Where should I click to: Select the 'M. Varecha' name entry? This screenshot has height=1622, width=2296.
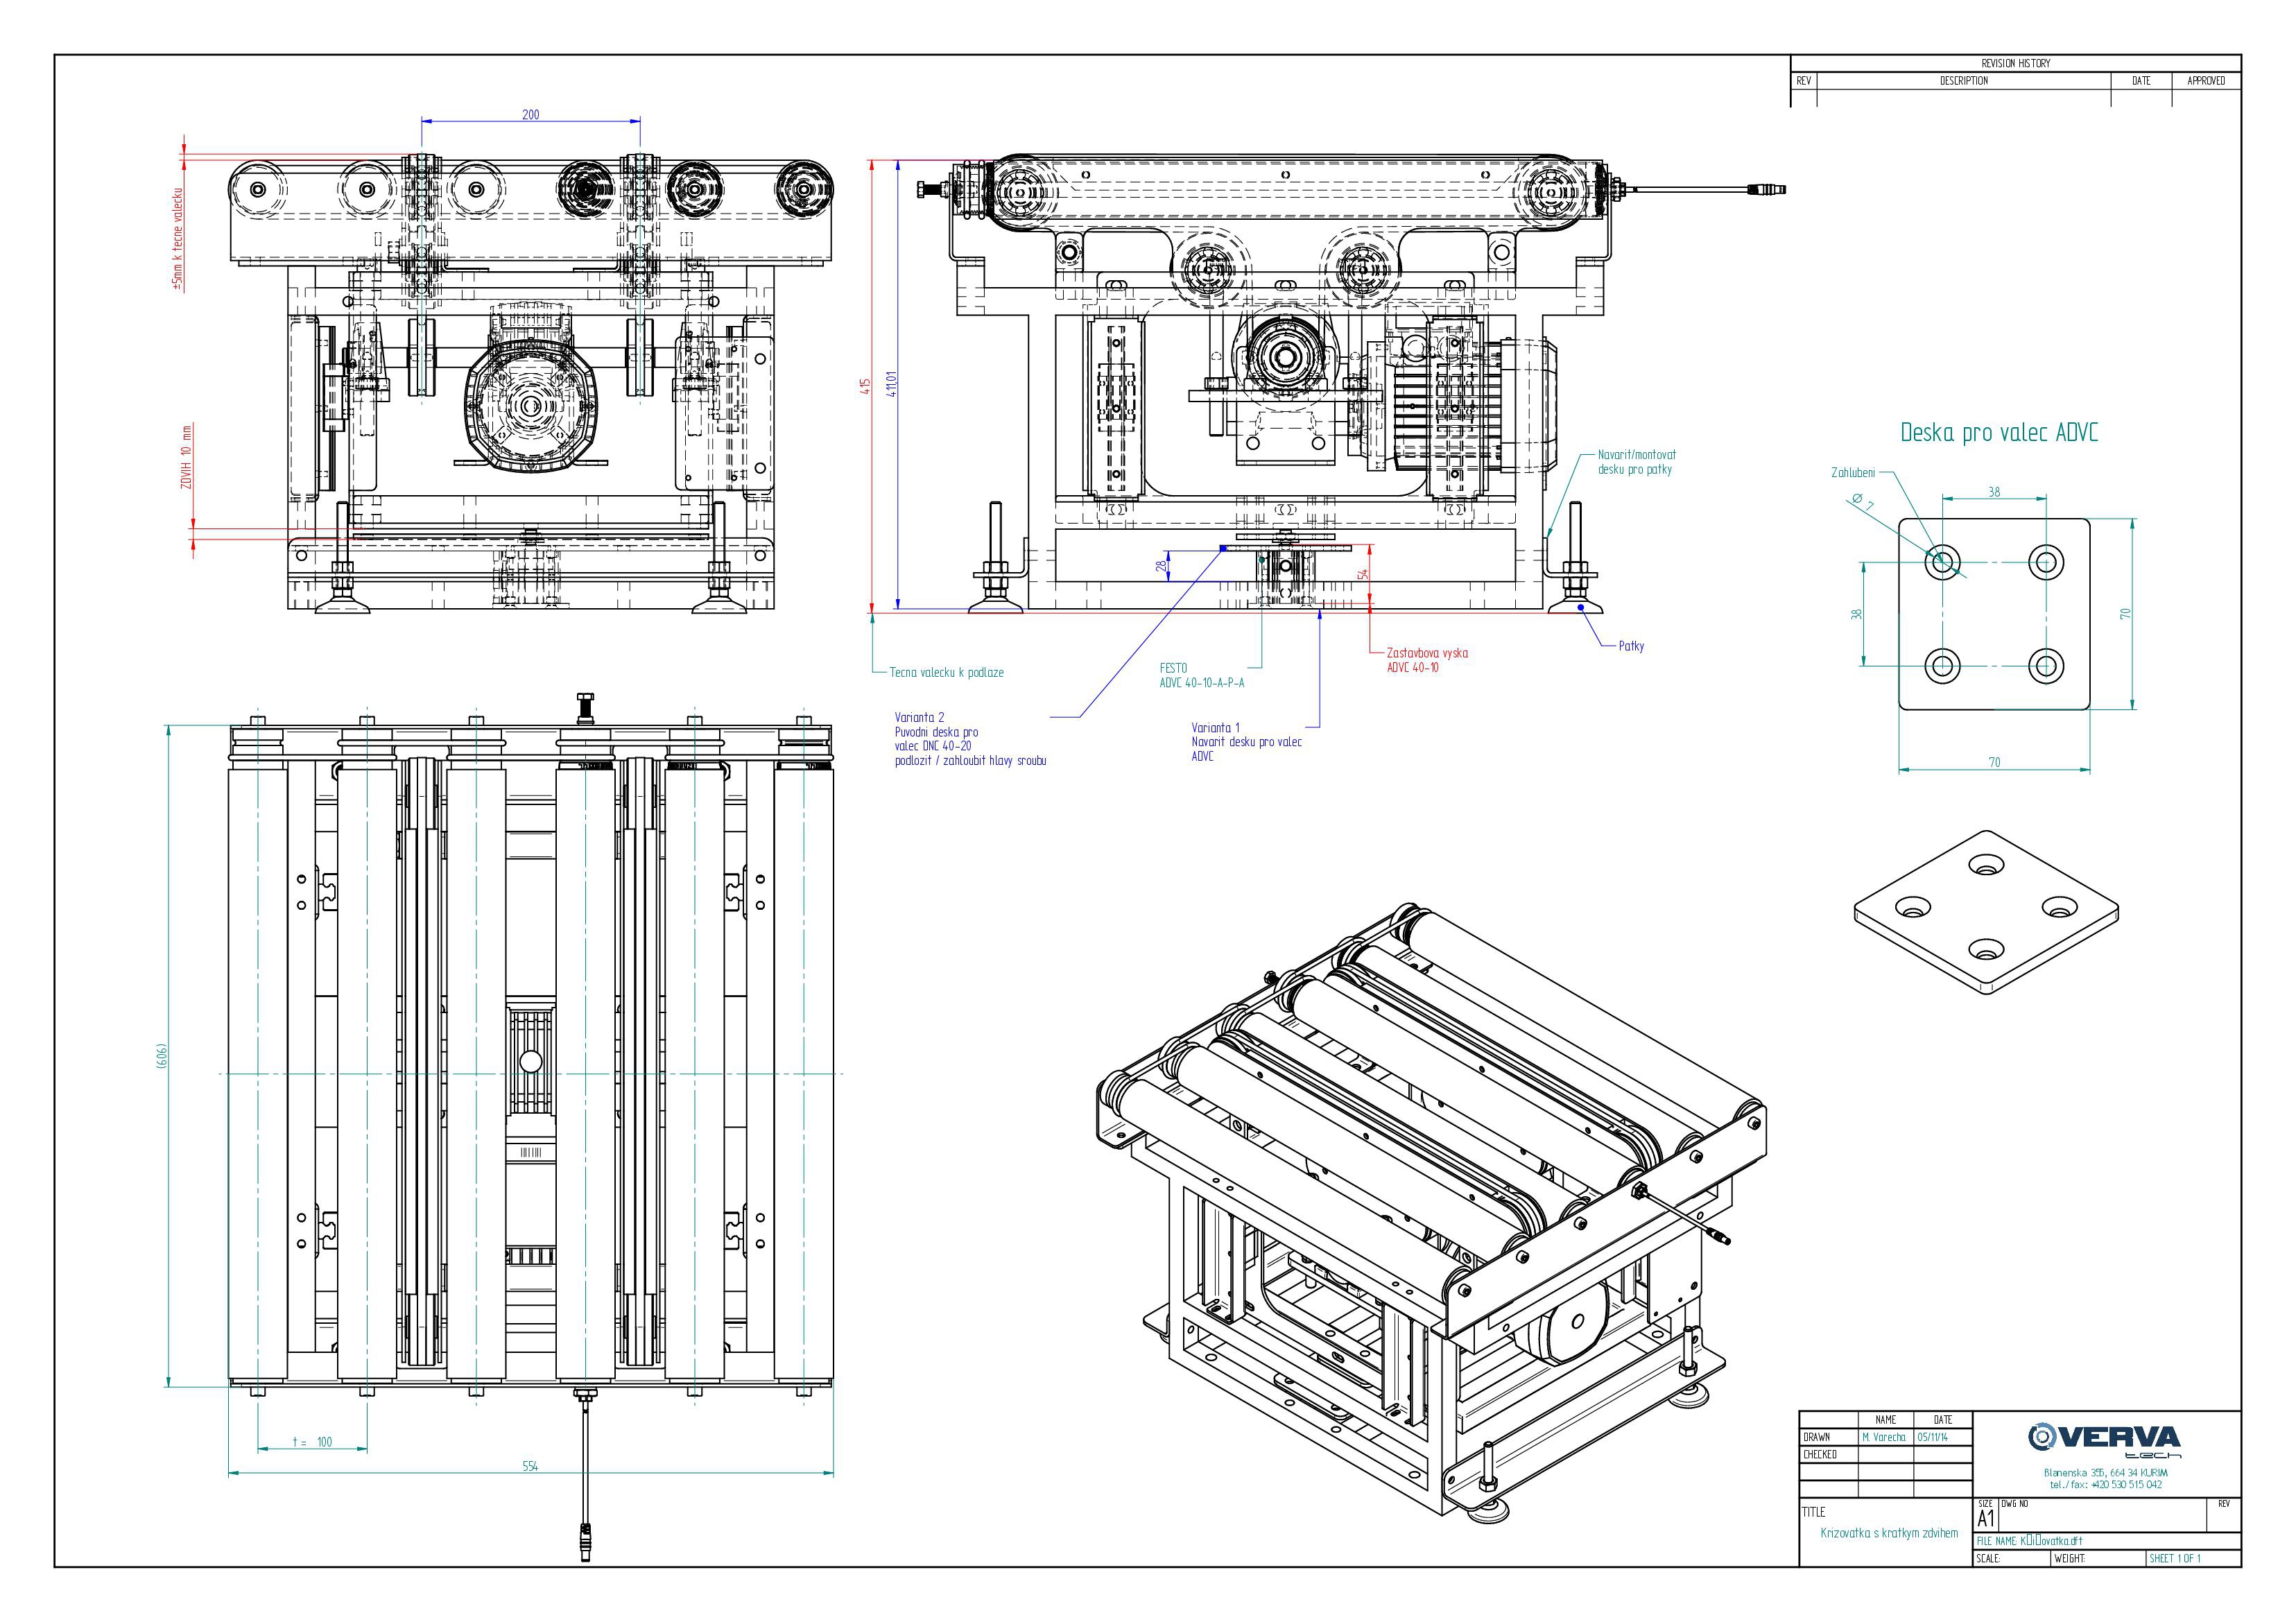[x=1884, y=1437]
